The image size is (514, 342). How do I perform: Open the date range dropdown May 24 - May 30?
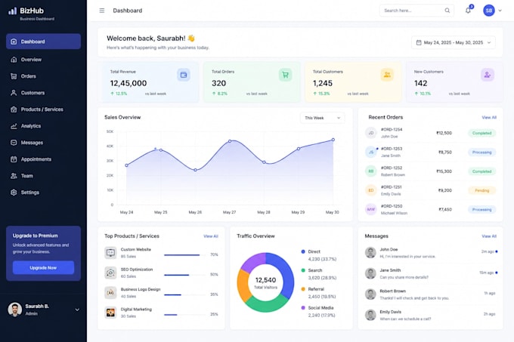[454, 42]
